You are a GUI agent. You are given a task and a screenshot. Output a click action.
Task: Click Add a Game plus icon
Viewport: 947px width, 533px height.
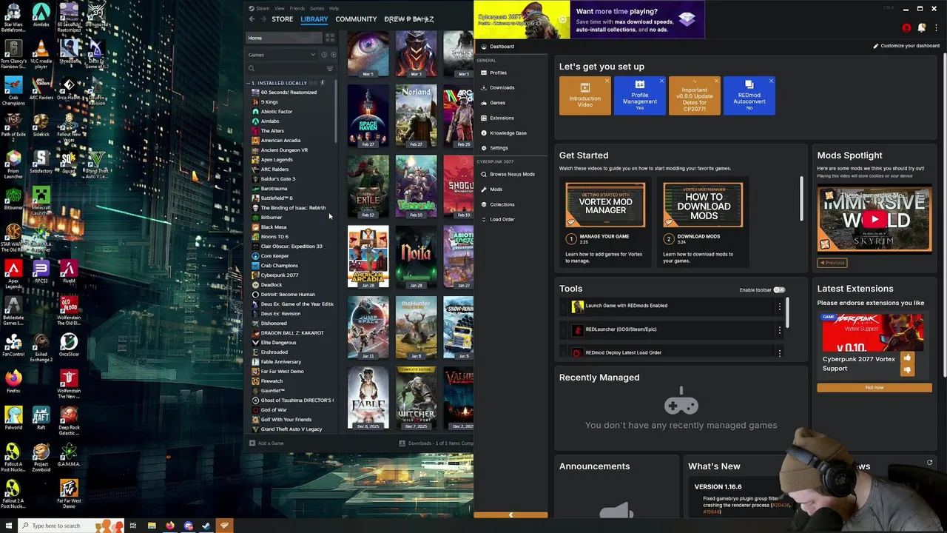(252, 443)
